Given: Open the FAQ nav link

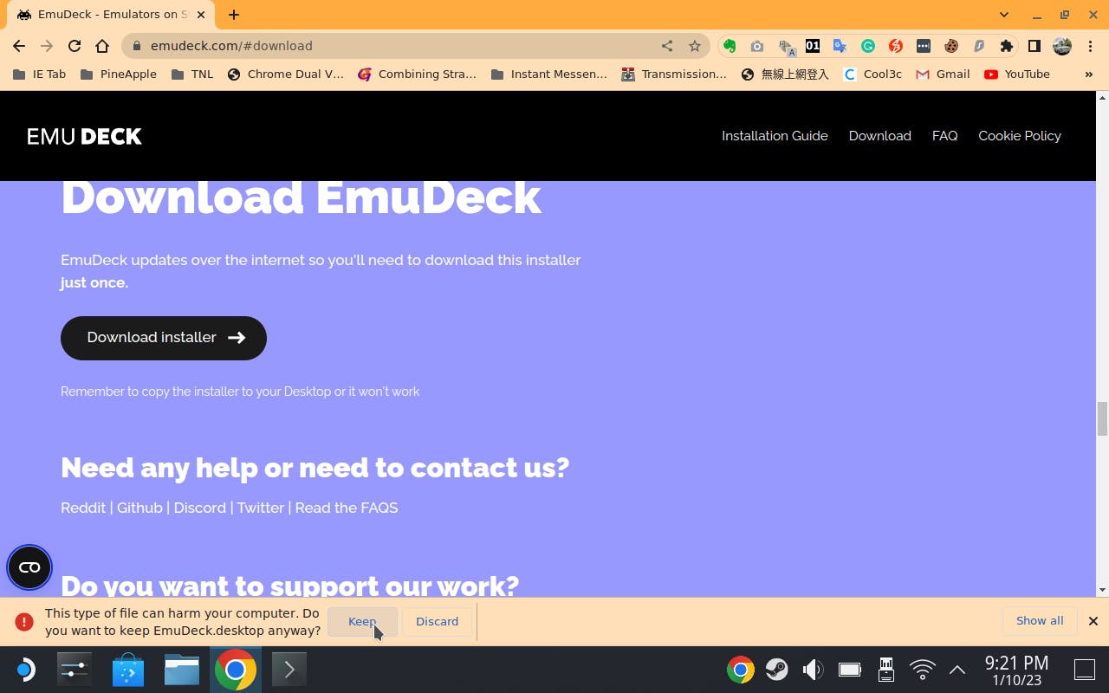Looking at the screenshot, I should (944, 136).
